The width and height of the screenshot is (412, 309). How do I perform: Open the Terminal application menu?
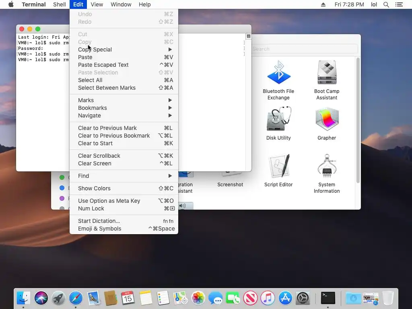coord(34,4)
